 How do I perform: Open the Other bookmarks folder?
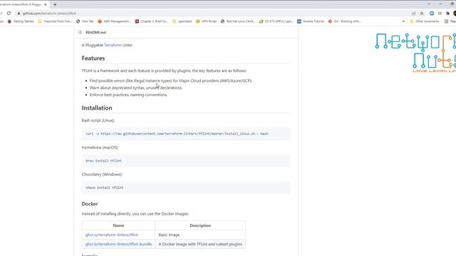425,21
